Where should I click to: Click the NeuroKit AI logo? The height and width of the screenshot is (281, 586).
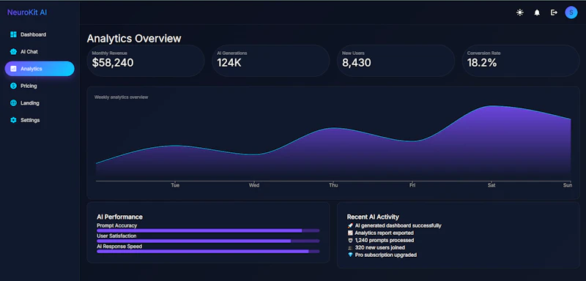point(27,12)
